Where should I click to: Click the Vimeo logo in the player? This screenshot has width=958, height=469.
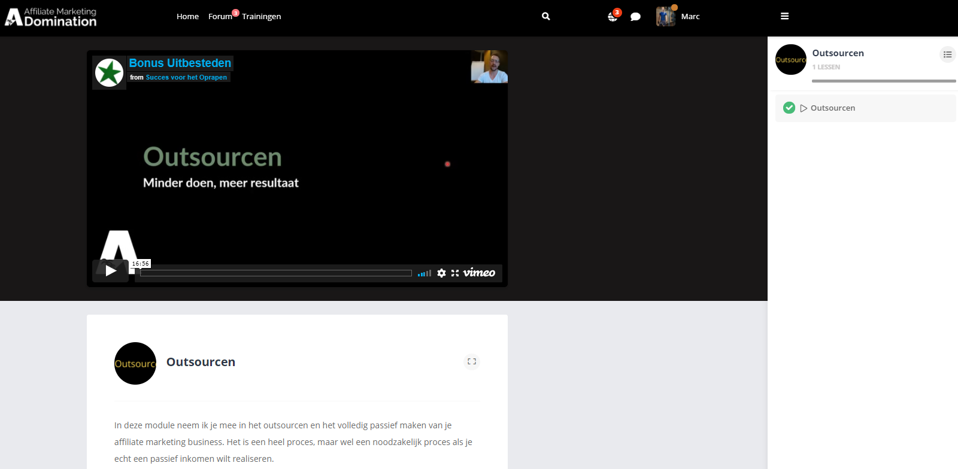click(x=479, y=273)
